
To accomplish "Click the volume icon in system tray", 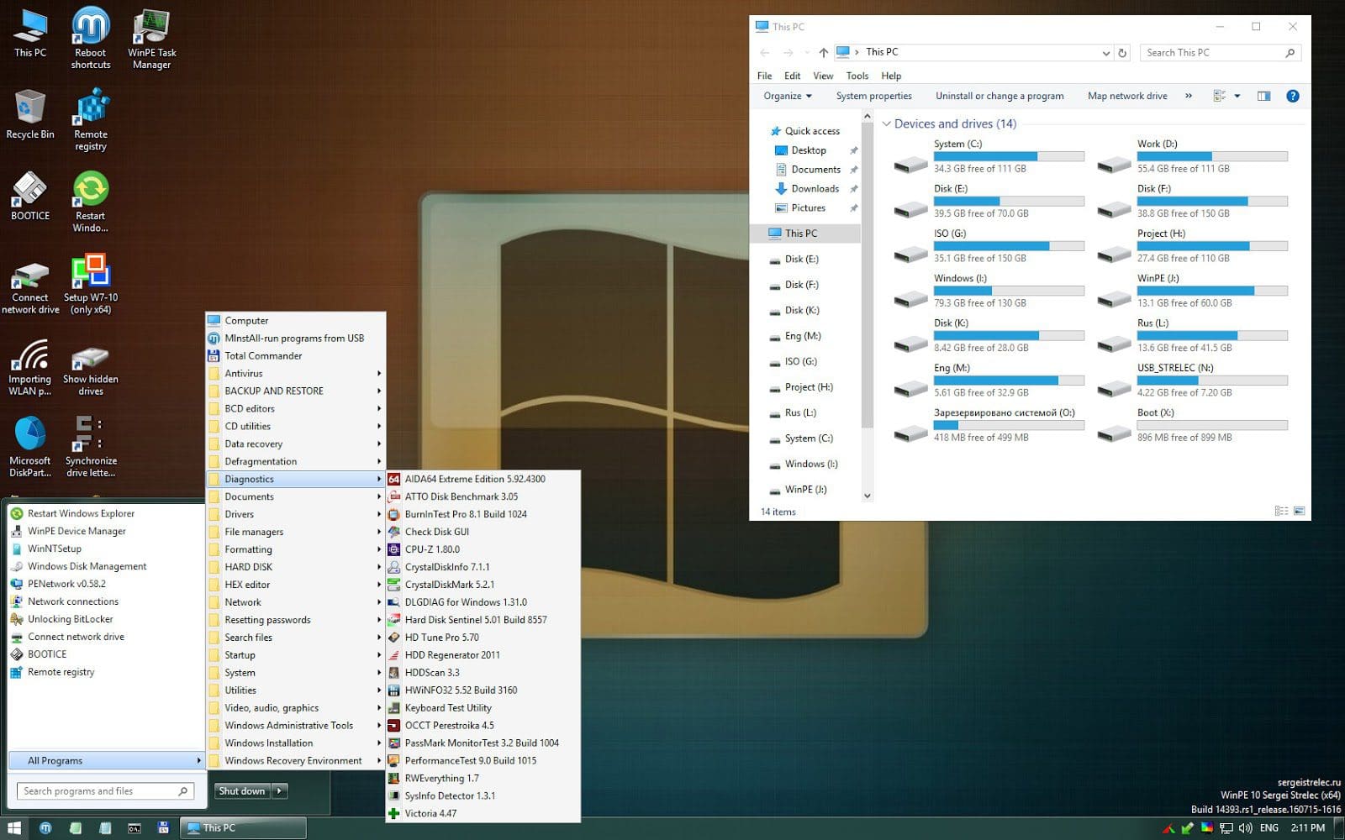I will tap(1245, 828).
